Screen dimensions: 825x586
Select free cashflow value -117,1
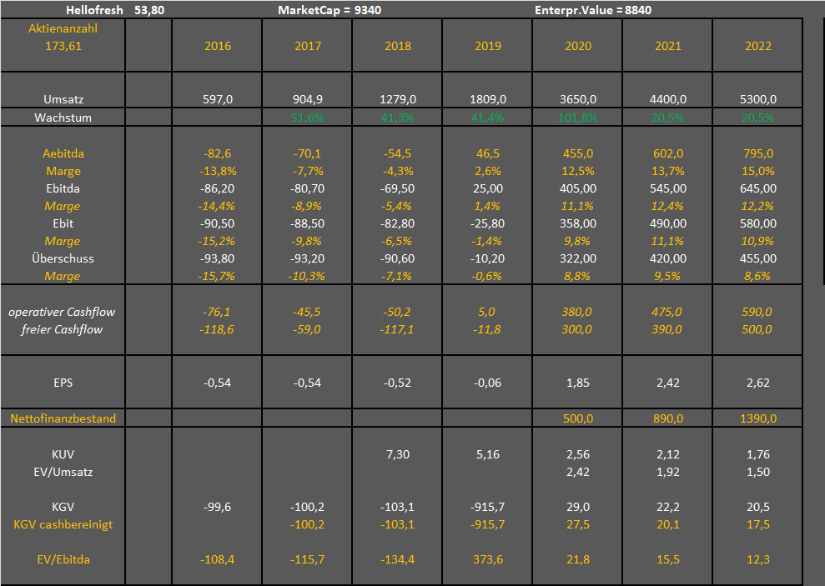tap(397, 329)
